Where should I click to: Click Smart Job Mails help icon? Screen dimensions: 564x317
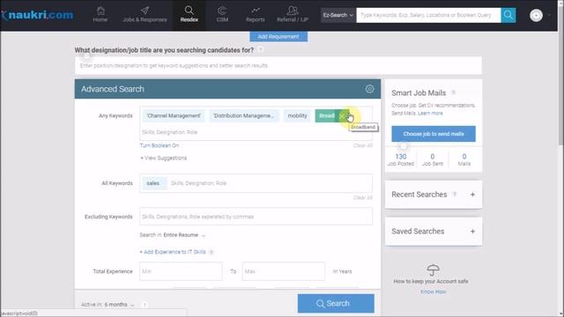coord(454,92)
